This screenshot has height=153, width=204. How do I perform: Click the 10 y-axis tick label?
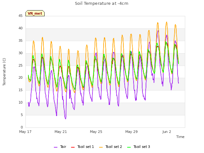[20, 103]
